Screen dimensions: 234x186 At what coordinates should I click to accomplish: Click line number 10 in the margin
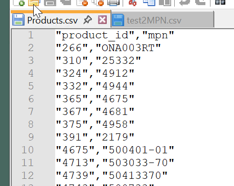coord(28,150)
